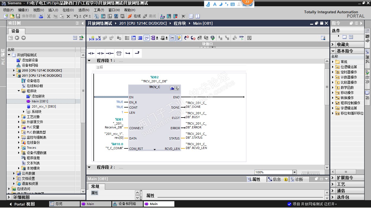Switch to the 诊断 inspector tab
This screenshot has width=371, height=208.
(299, 179)
